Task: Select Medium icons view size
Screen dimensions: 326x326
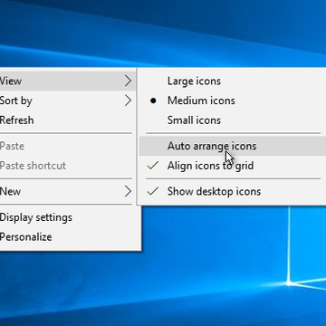Action: coord(233,101)
